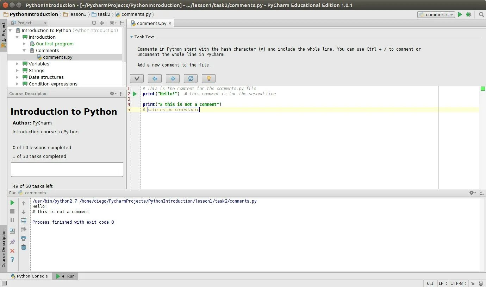Open Search Everywhere magnifier icon

pyautogui.click(x=481, y=14)
